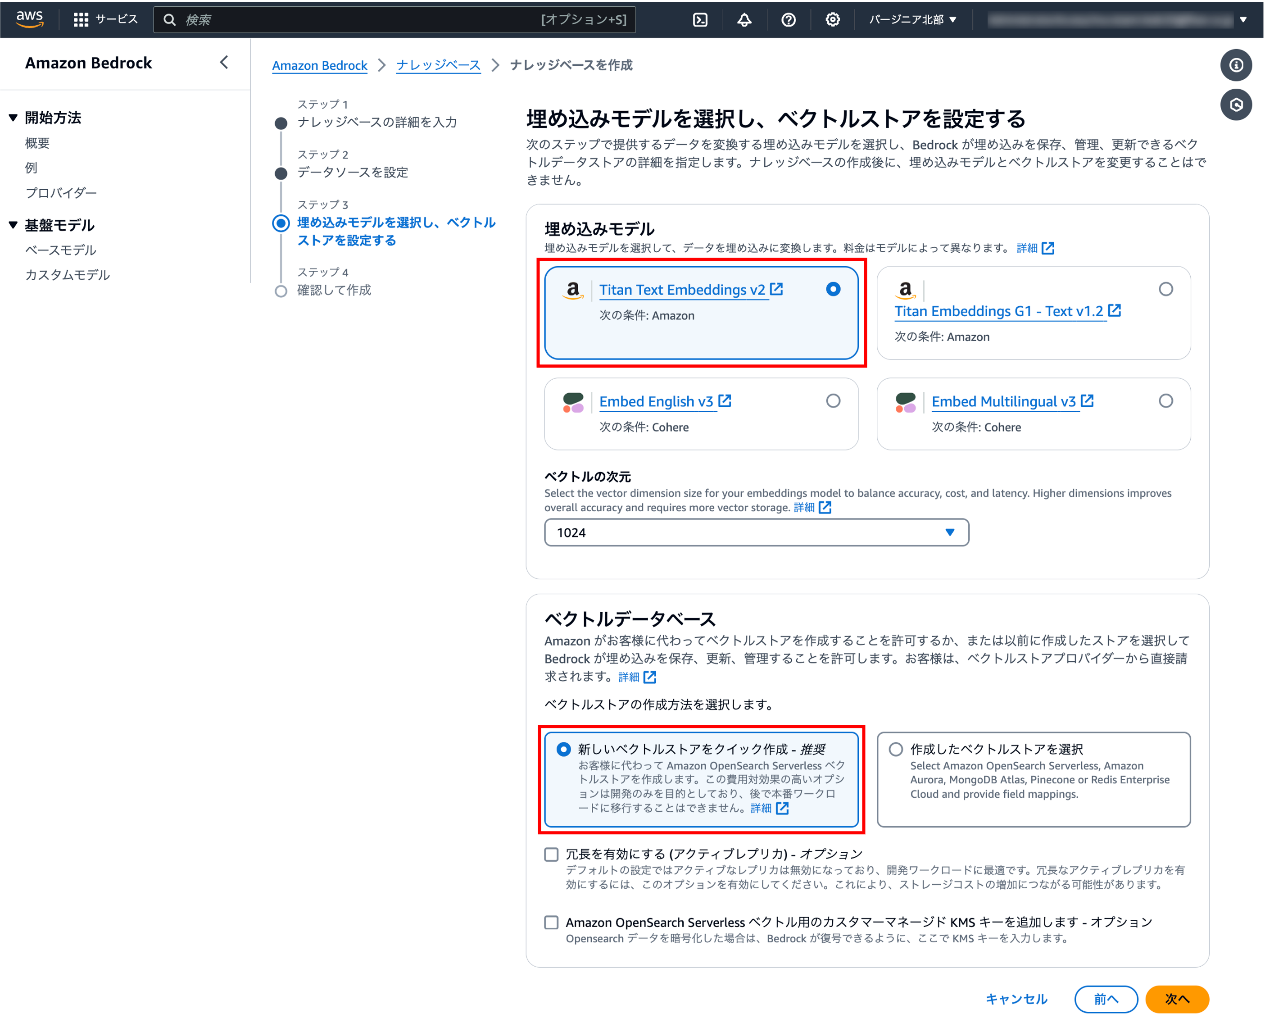Screen dimensions: 1265x1032
Task: Collapse the Amazon Bedrock sidebar panel
Action: 224,63
